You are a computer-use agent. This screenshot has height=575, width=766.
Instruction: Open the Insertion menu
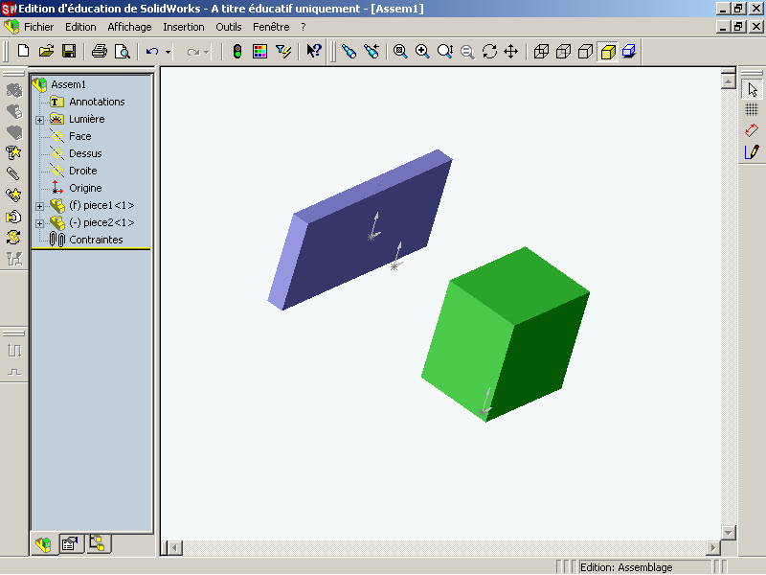tap(184, 27)
